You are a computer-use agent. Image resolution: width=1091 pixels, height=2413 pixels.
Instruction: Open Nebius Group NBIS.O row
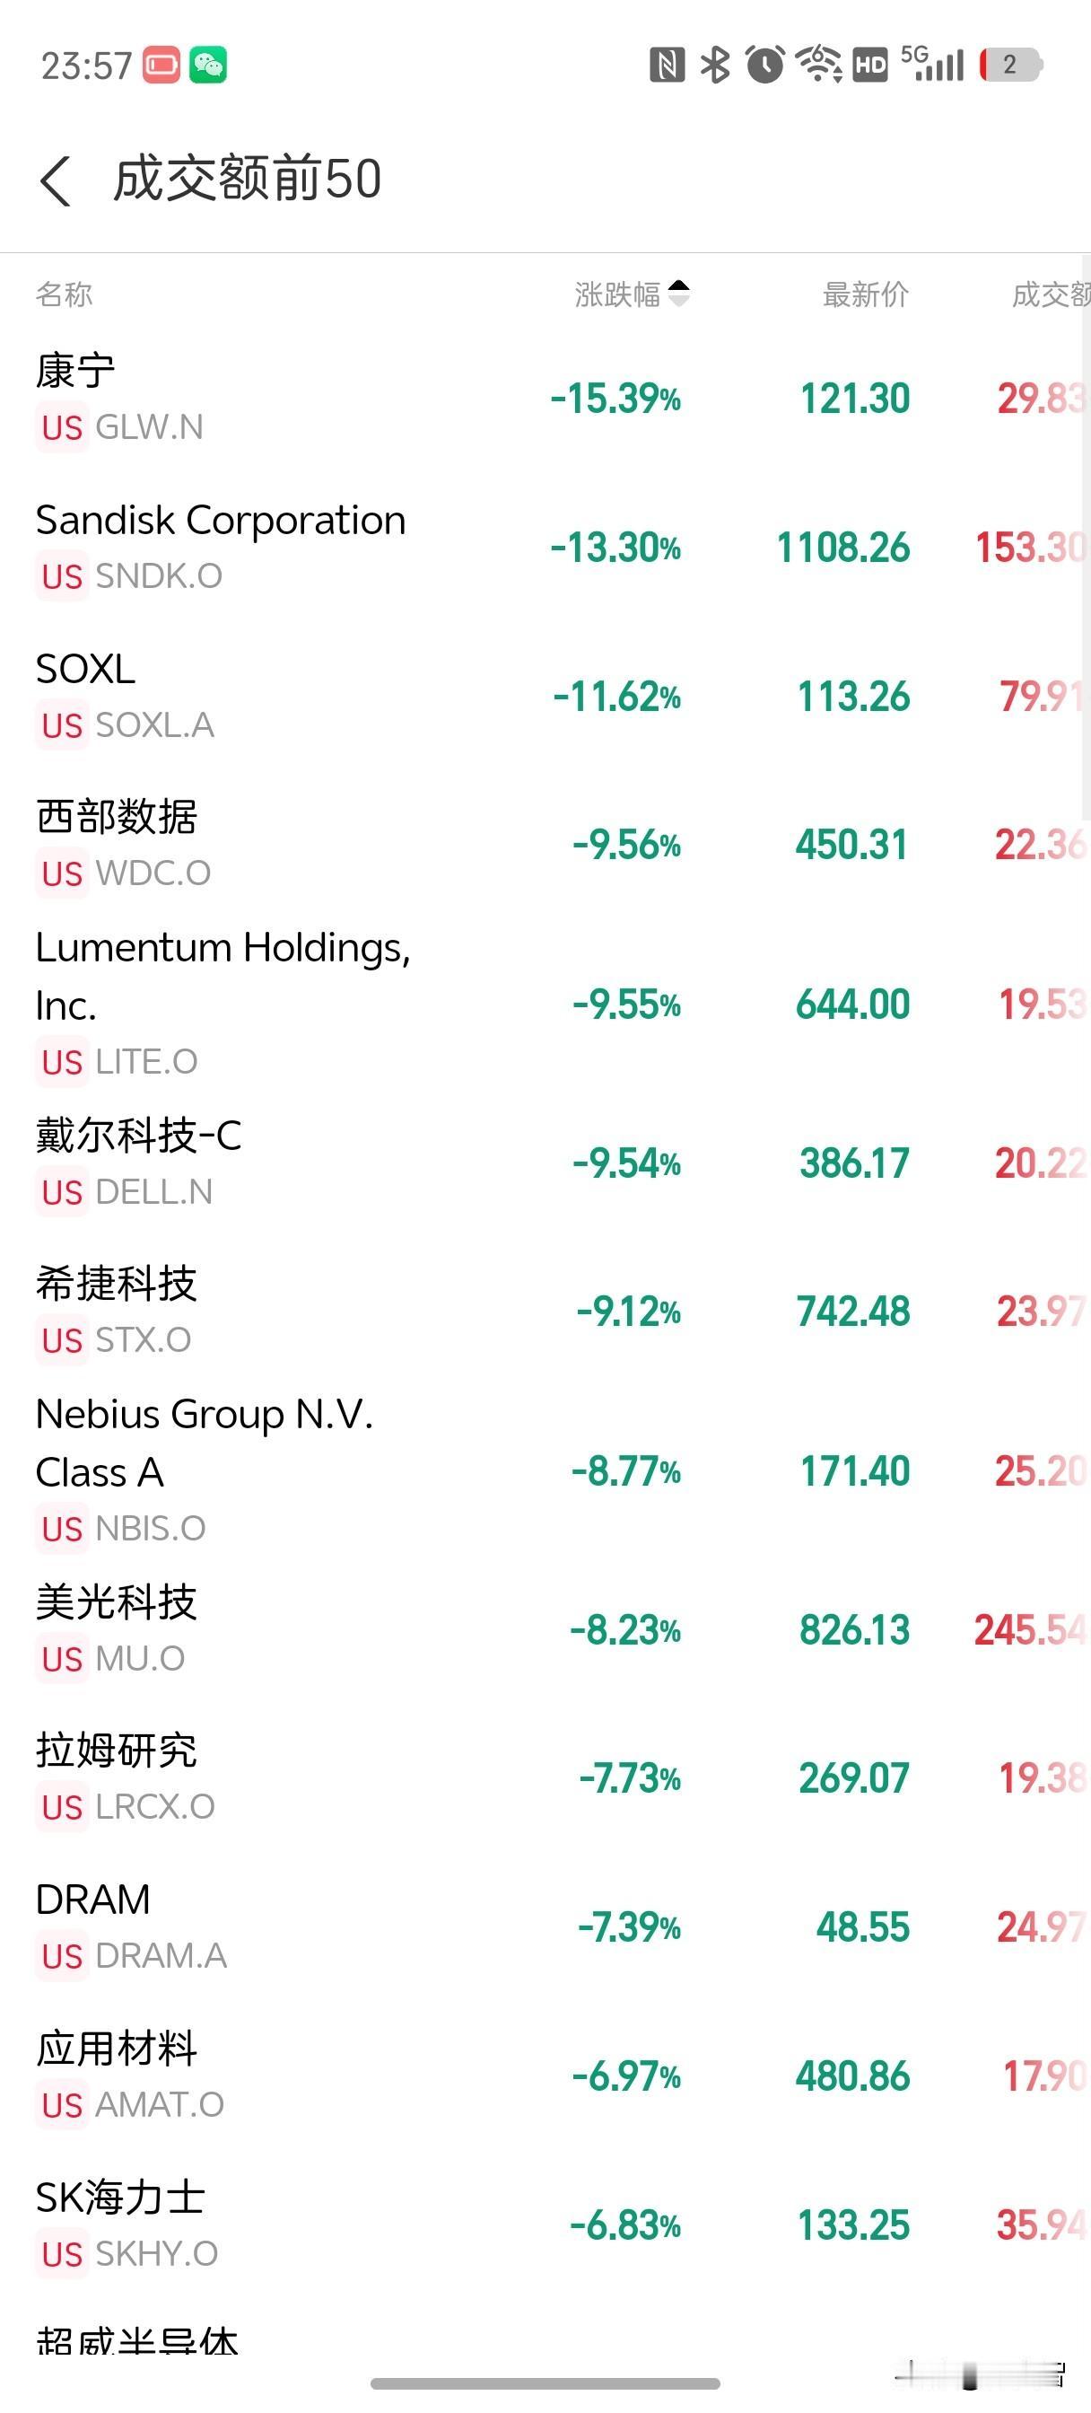tap(545, 1470)
